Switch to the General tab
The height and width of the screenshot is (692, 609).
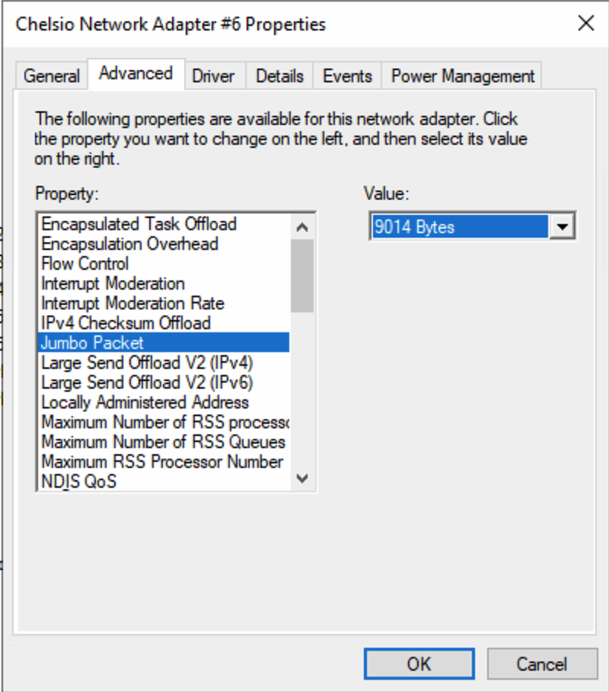pos(51,75)
